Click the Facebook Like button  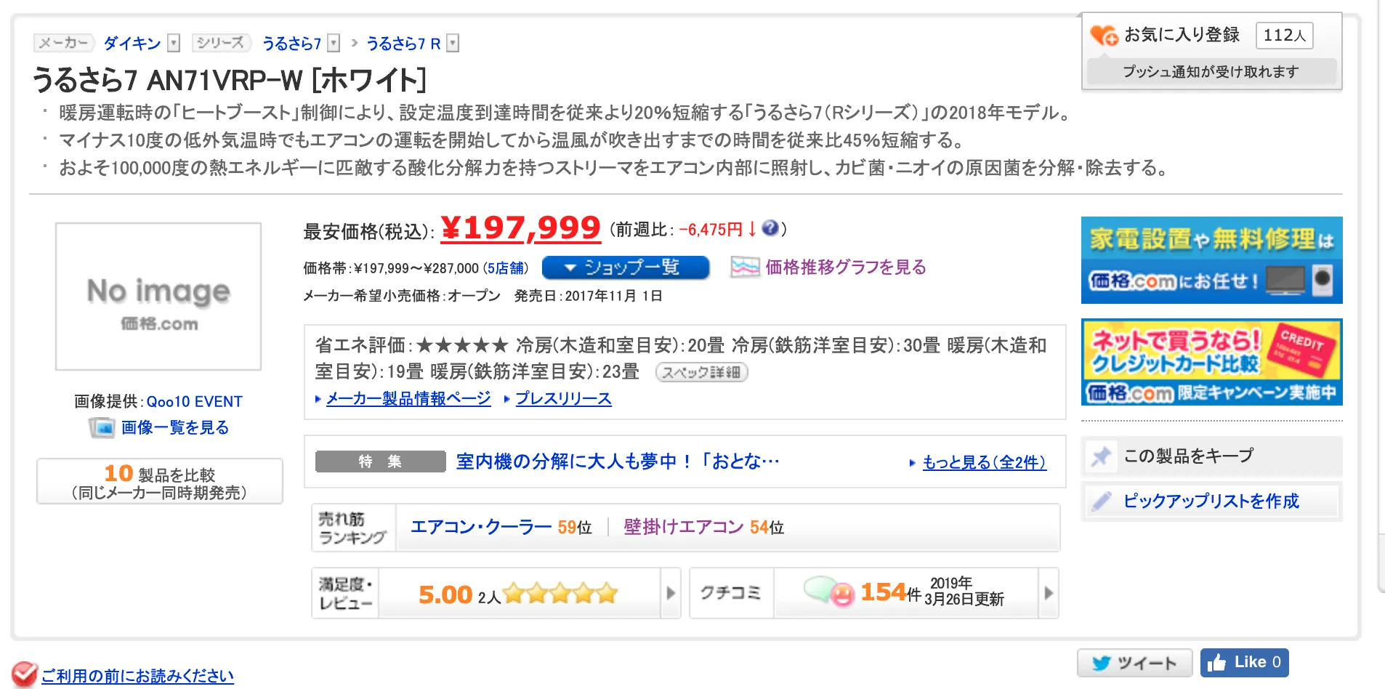1244,662
